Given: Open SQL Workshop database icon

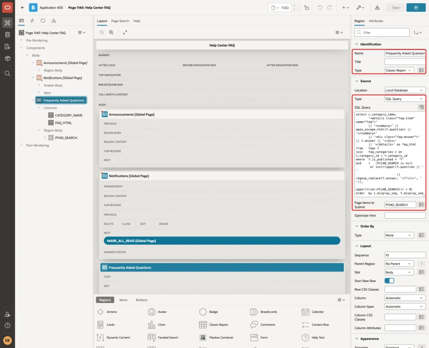Looking at the screenshot, I should pyautogui.click(x=8, y=35).
